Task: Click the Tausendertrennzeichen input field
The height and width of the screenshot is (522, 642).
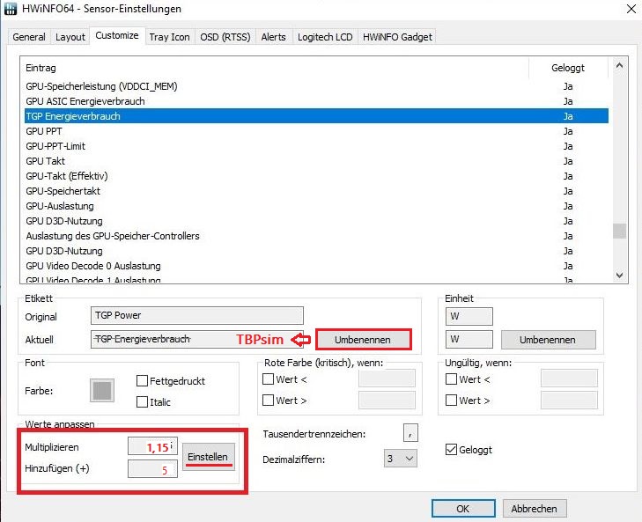Action: [410, 433]
